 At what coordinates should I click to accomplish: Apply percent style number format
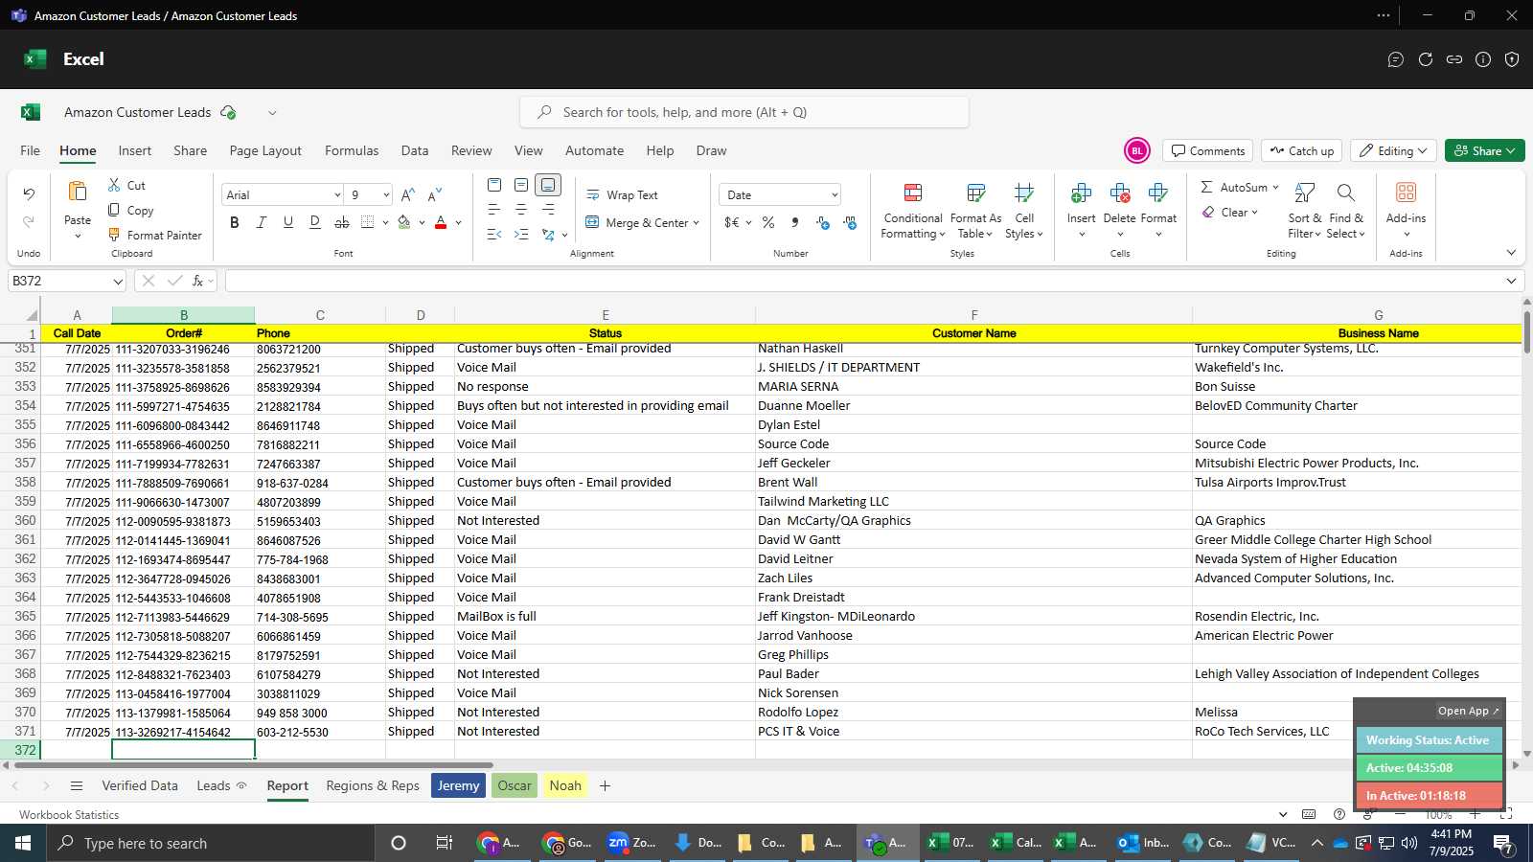[x=768, y=222]
